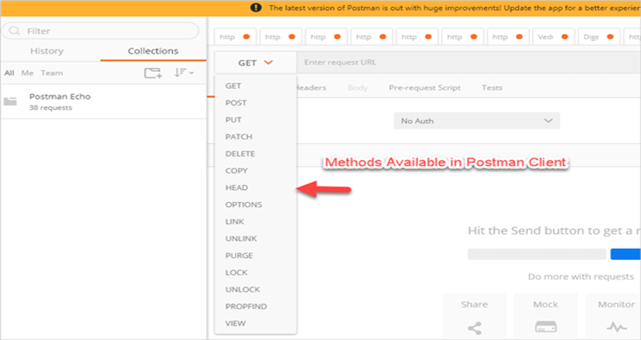
Task: Click the 38 requests text
Action: pos(51,108)
